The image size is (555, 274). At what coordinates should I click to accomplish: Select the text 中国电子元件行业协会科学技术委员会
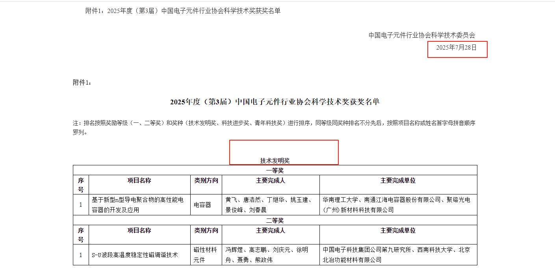[422, 35]
